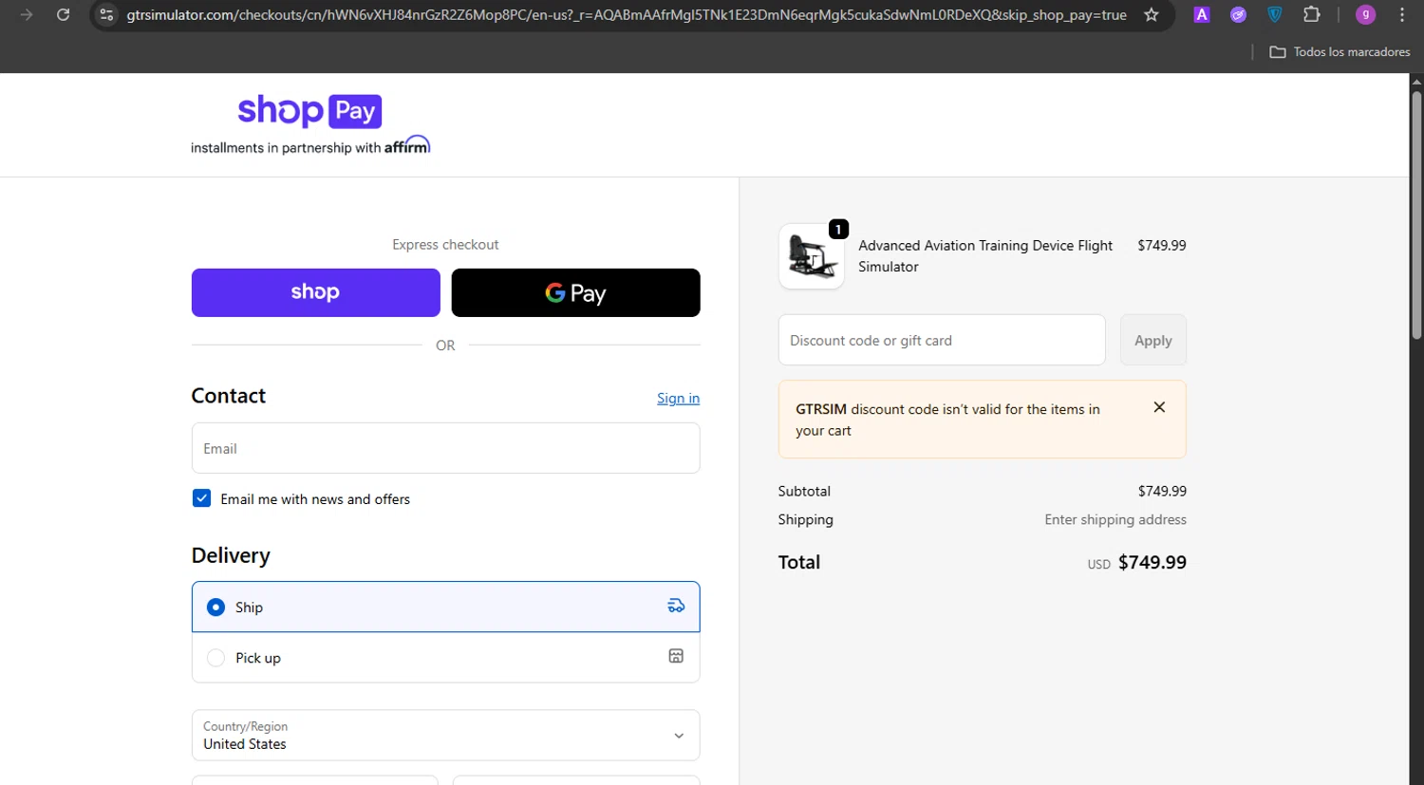The image size is (1424, 785).
Task: Open the purple A extension icon
Action: click(x=1202, y=15)
